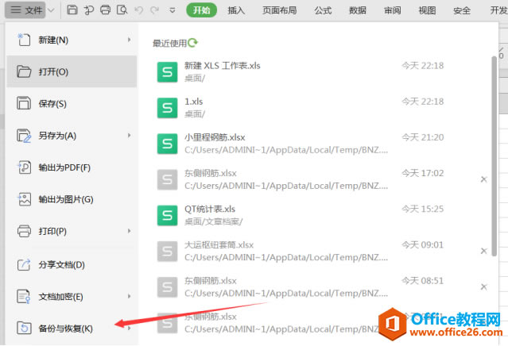Select 保存(S) in the file menu
This screenshot has height=346, width=508.
(x=72, y=103)
